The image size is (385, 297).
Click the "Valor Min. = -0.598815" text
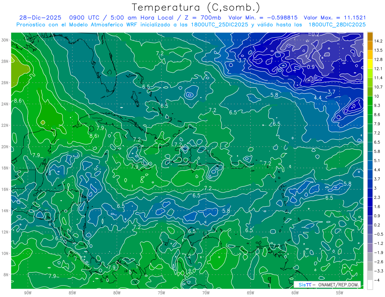click(x=263, y=18)
